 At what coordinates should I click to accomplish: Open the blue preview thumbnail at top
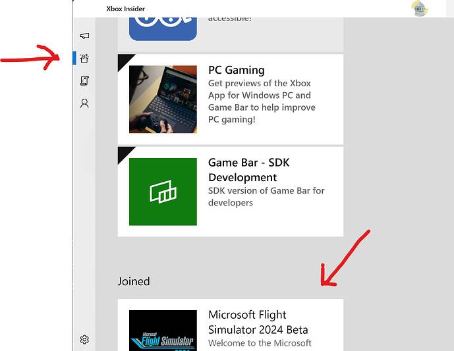pyautogui.click(x=163, y=29)
